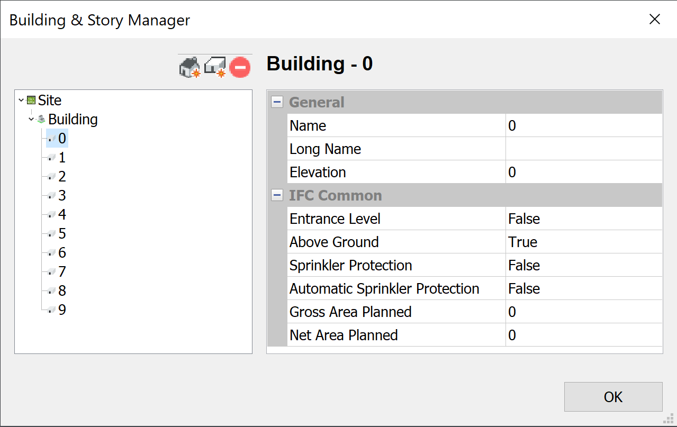This screenshot has height=427, width=677.
Task: Click the add new building icon
Action: pyautogui.click(x=190, y=68)
